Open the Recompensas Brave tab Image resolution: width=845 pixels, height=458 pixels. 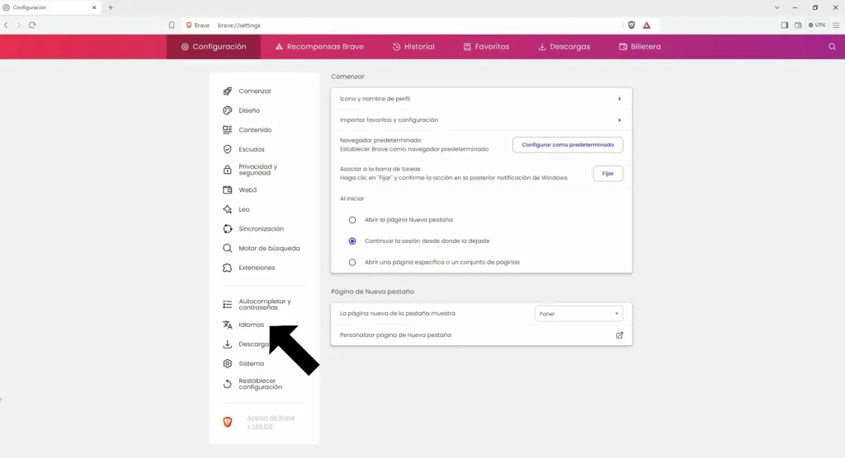point(319,47)
